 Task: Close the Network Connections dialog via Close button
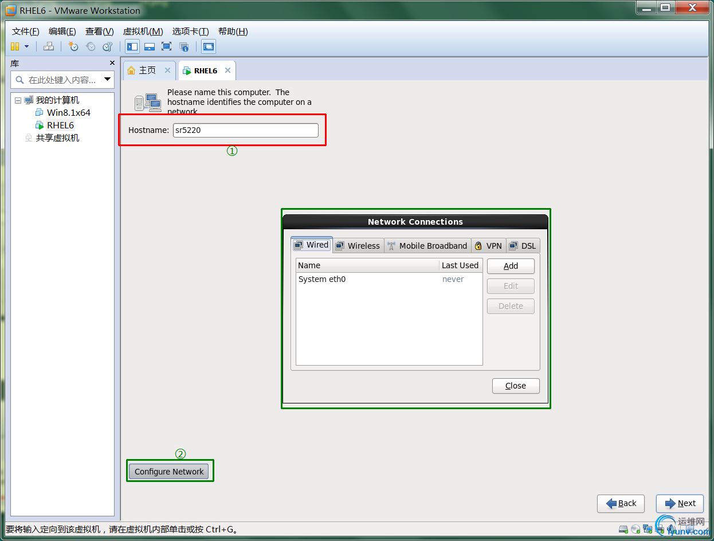[516, 386]
